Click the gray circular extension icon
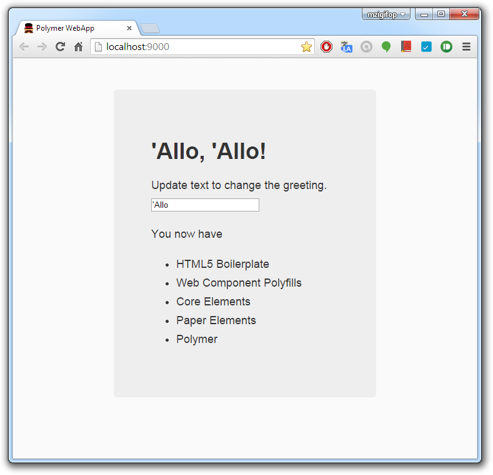 [x=366, y=47]
